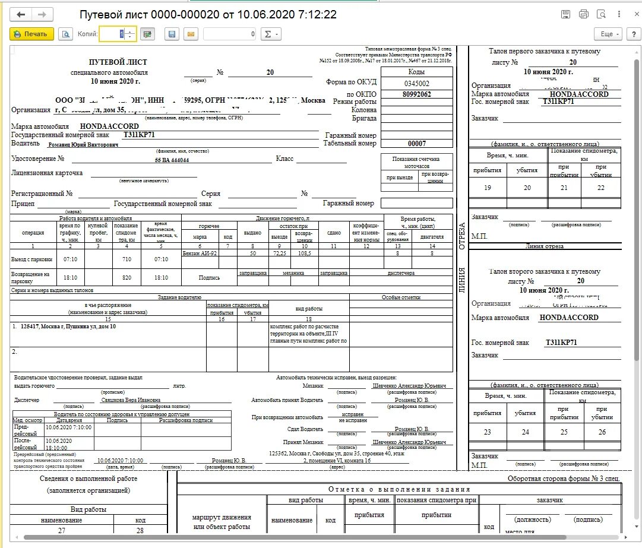Open help with the question mark button

[634, 34]
